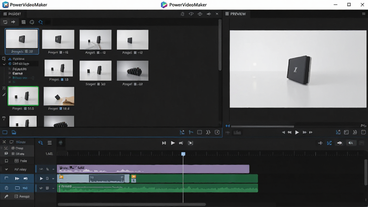Click the blue diagonal arrow icon at the timeline toolbar's right end
This screenshot has height=207, width=368.
point(329,143)
